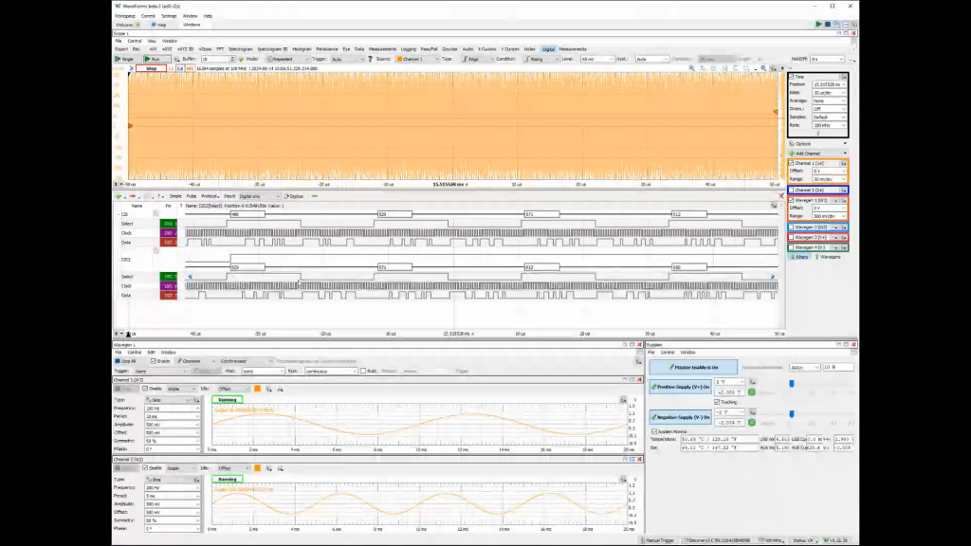Click the Options gear icon in scope sidebar
This screenshot has height=546, width=971.
[x=792, y=144]
